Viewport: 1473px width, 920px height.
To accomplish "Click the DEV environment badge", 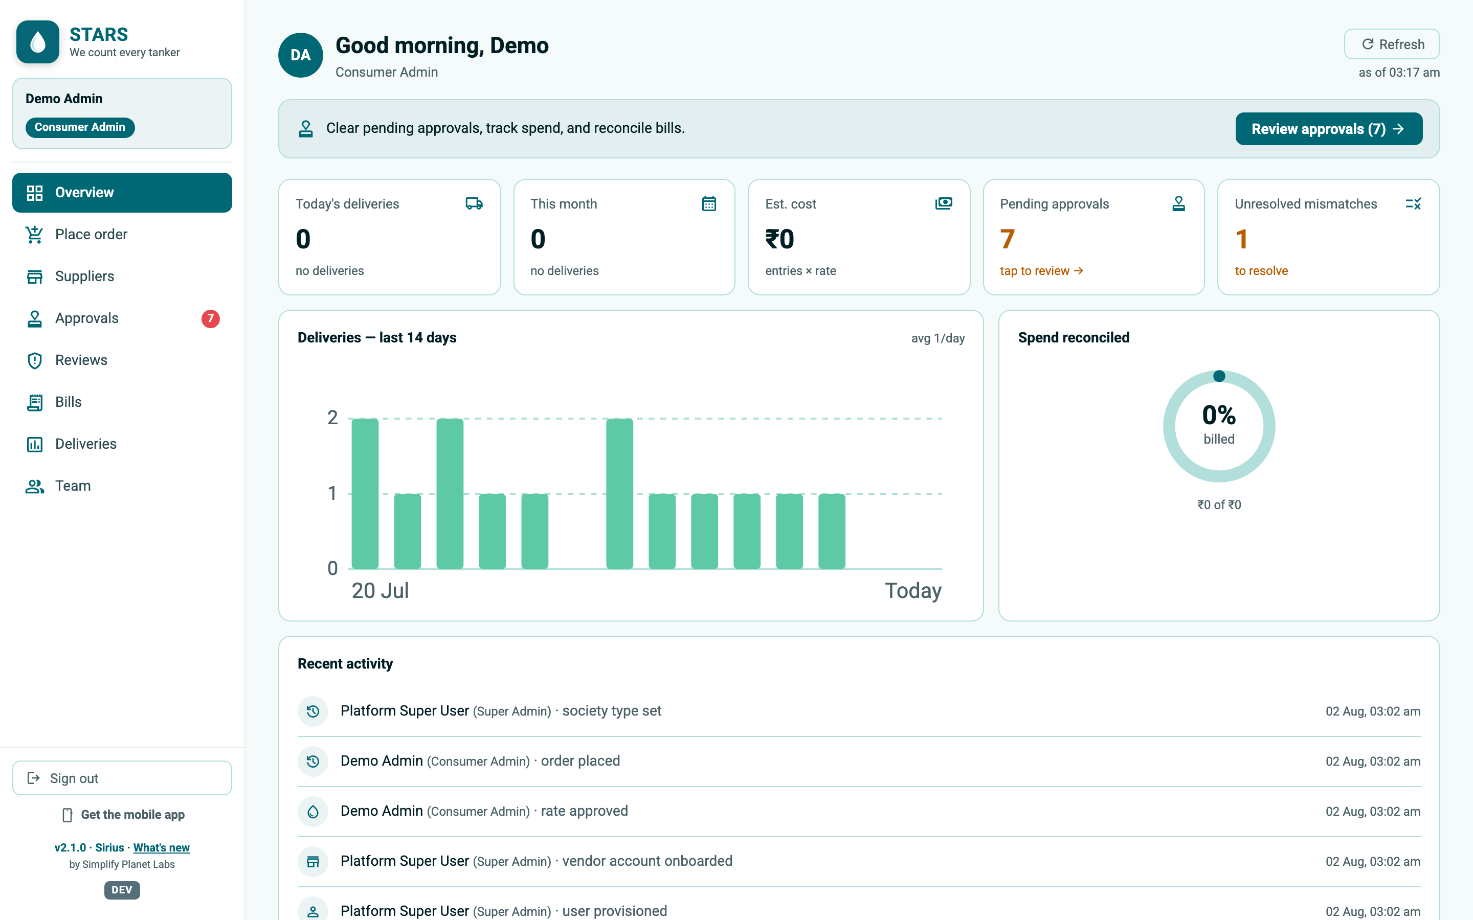I will click(122, 889).
